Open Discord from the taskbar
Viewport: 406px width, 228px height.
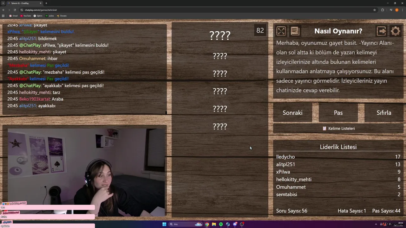tap(235, 224)
